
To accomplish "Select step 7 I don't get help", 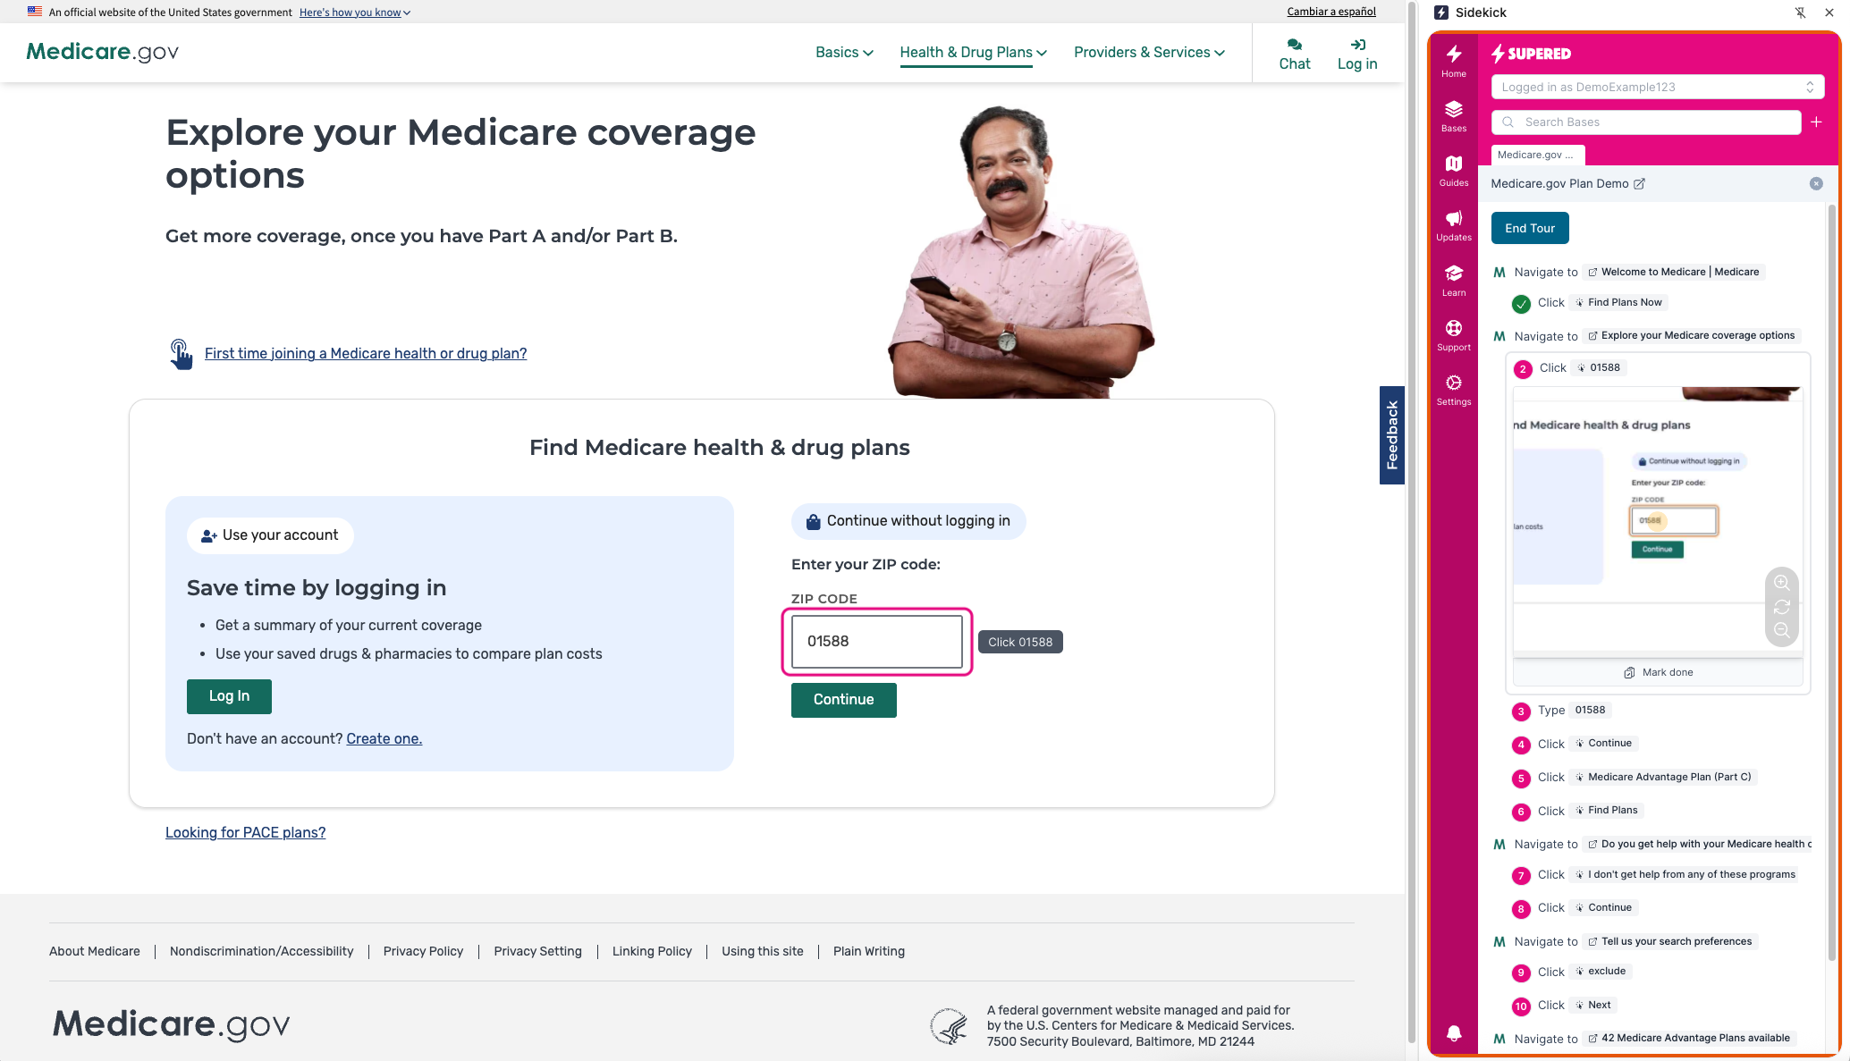I will (1656, 875).
